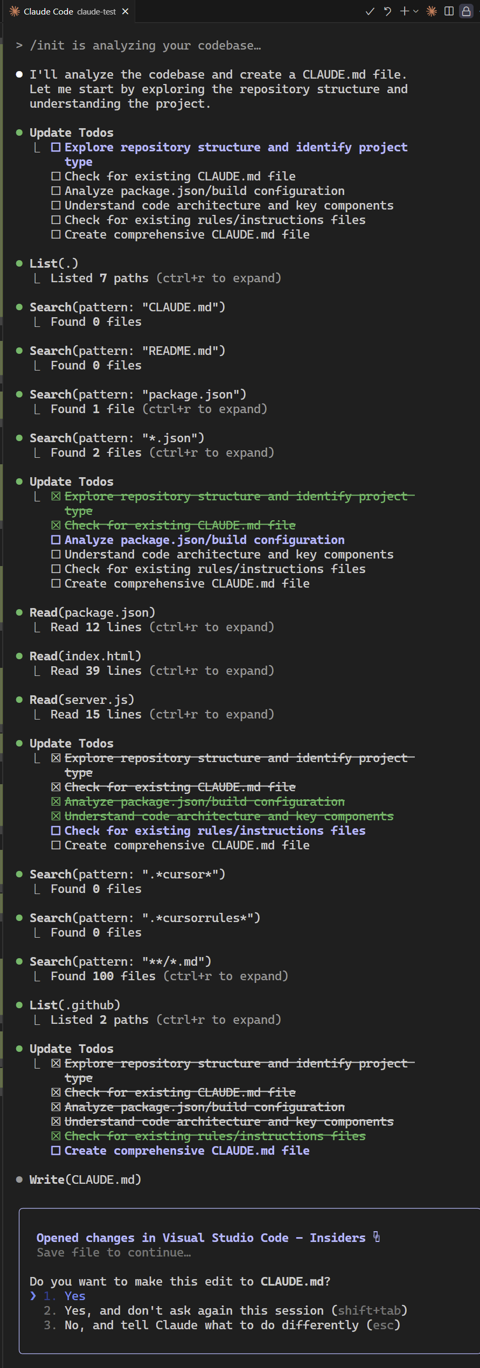Screen dimensions: 480x1368
Task: Click 'Listed 7 paths' result line
Action: point(166,278)
